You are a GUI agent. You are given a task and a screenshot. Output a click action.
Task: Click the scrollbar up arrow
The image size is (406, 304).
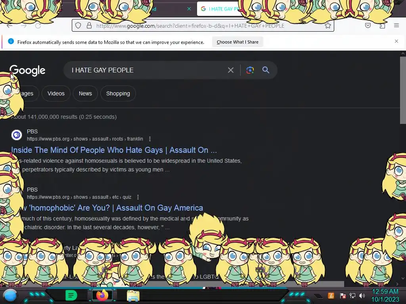tap(403, 53)
